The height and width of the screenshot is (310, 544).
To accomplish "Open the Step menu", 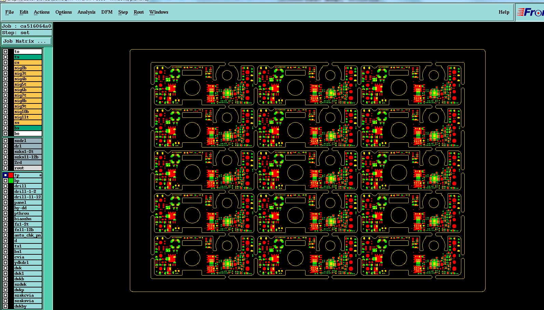I will (x=123, y=12).
